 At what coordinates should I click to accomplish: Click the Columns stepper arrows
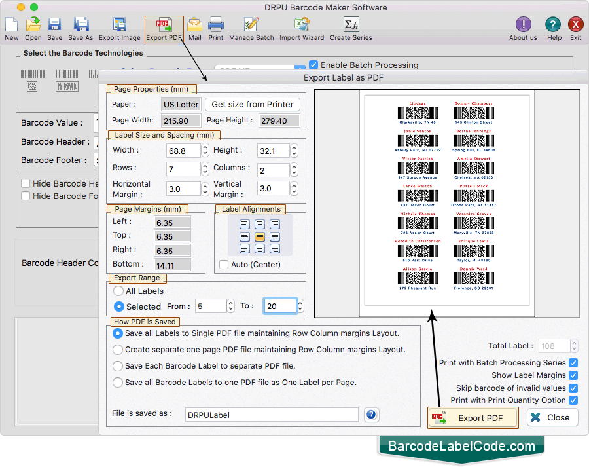pos(294,170)
